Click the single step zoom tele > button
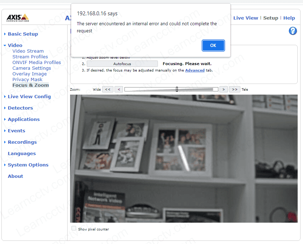The height and width of the screenshot is (244, 303). click(x=223, y=90)
